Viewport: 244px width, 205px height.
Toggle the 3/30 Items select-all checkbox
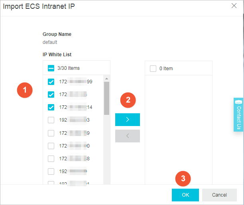click(x=51, y=68)
